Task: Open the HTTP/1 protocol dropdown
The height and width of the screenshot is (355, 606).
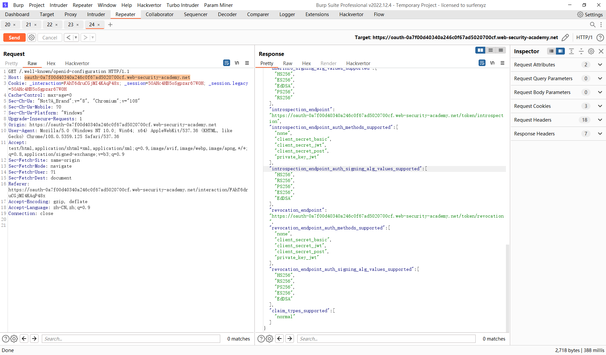Action: 585,37
